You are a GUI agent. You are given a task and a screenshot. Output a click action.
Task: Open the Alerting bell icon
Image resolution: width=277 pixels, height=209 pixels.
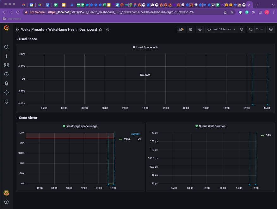(6, 83)
